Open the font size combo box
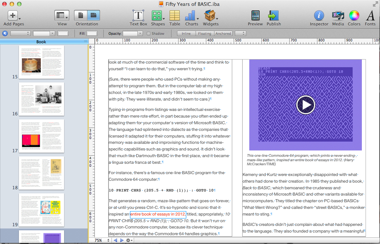Viewport: 380px width, 244px height. 44,33
